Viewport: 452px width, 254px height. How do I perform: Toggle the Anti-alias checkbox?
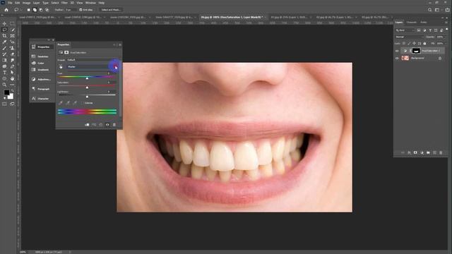[x=81, y=10]
